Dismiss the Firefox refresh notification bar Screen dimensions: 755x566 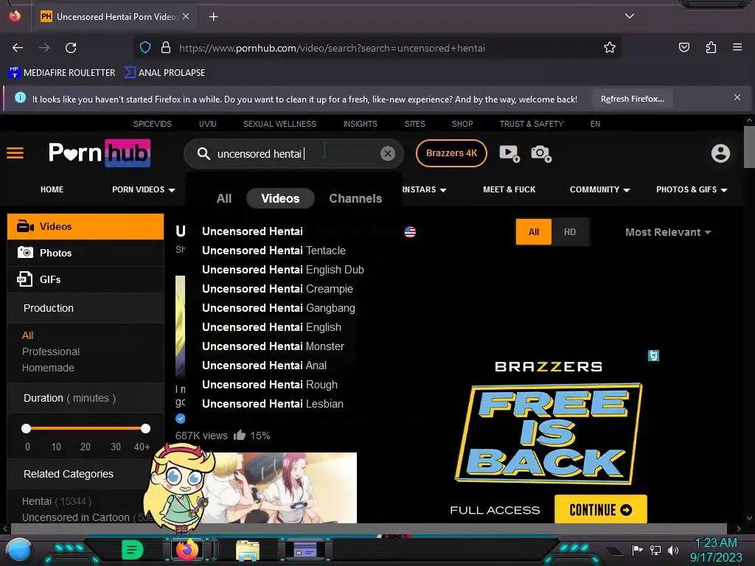coord(737,98)
